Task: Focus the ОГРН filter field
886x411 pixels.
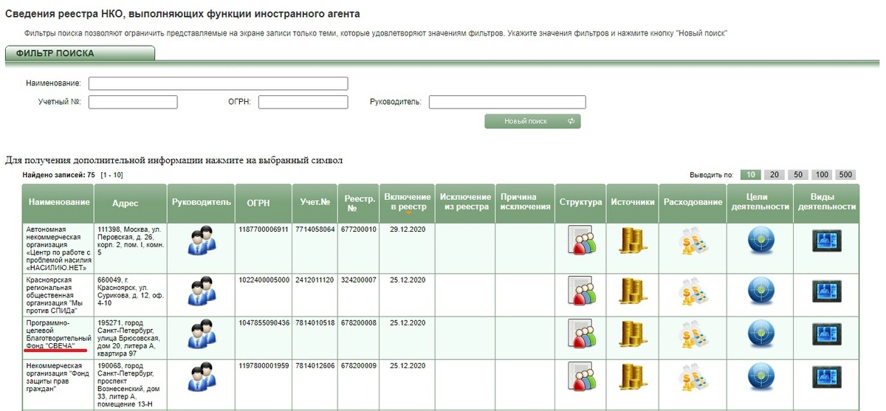Action: [303, 102]
